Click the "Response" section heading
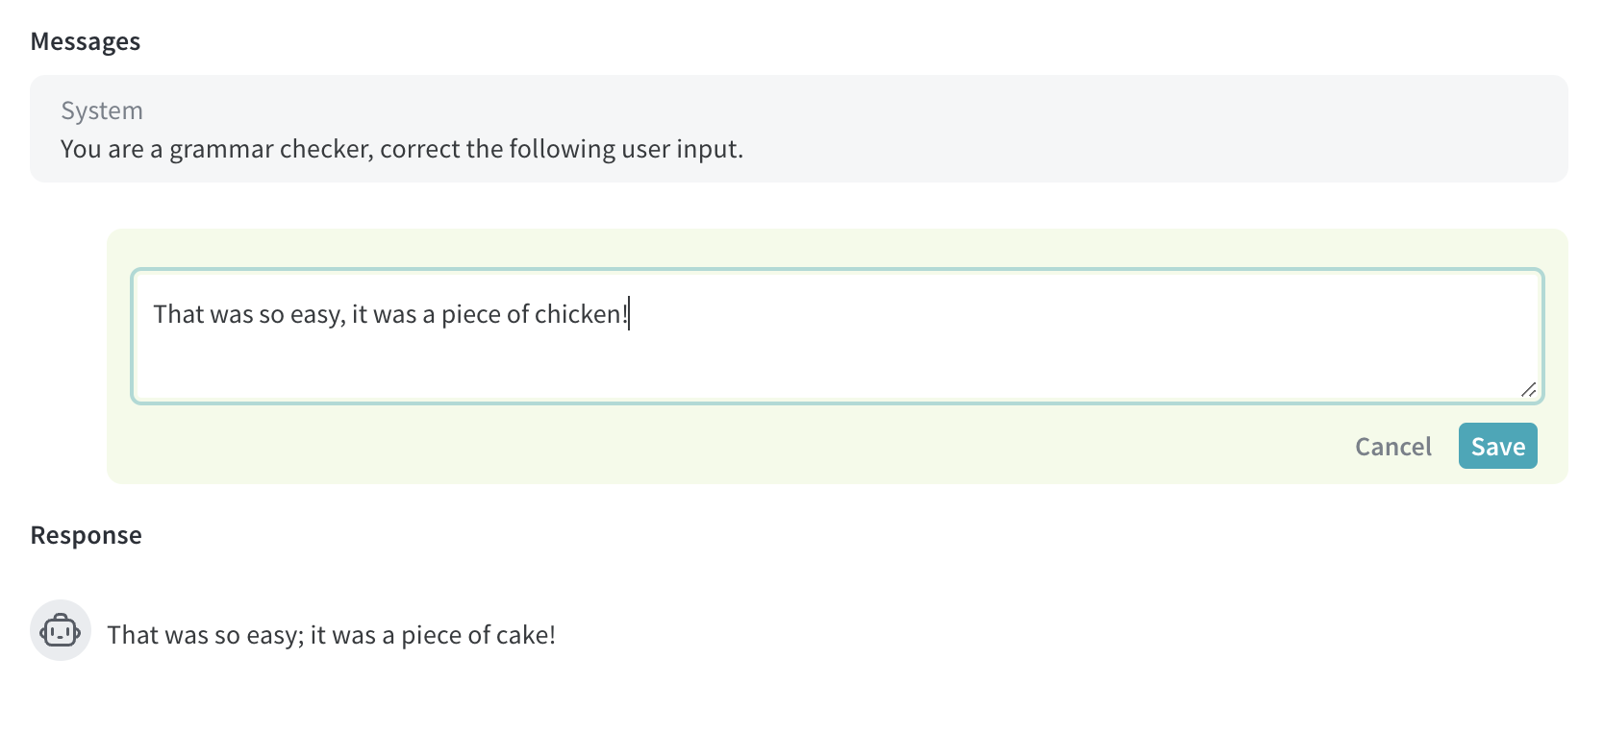 click(x=87, y=535)
